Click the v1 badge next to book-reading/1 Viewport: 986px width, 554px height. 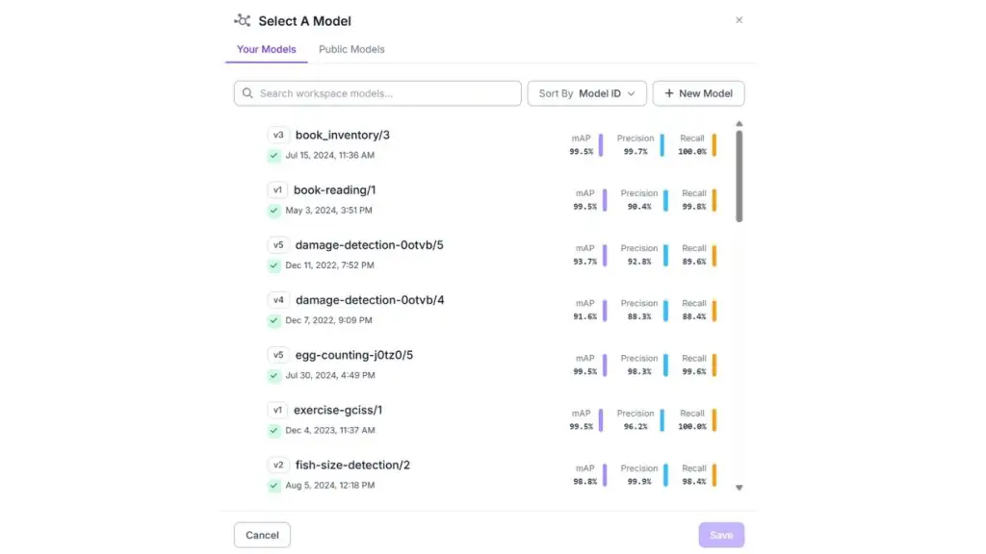(277, 189)
